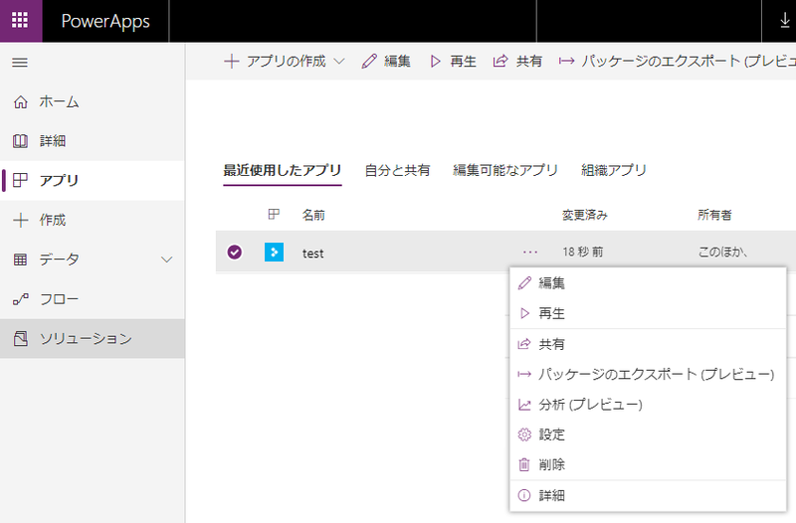Click the blue test app icon
Screen dimensions: 796x523
pos(275,253)
